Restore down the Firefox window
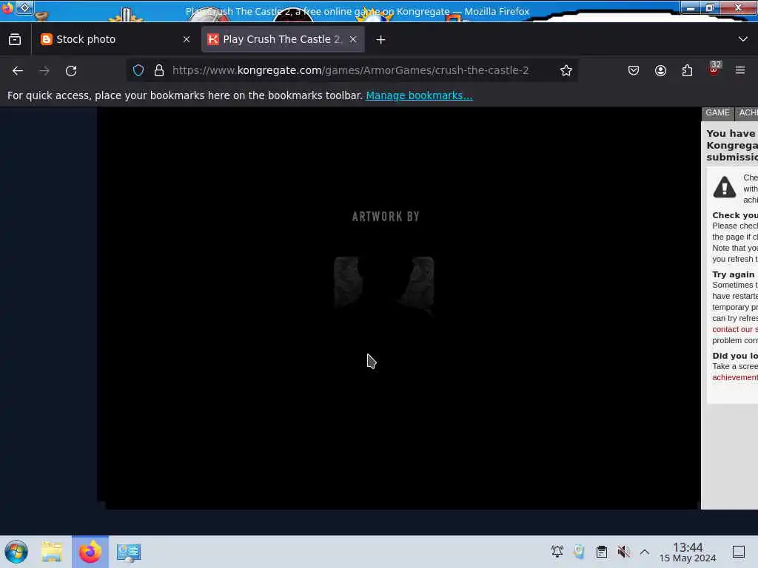Viewport: 758px width, 568px height. pyautogui.click(x=710, y=7)
